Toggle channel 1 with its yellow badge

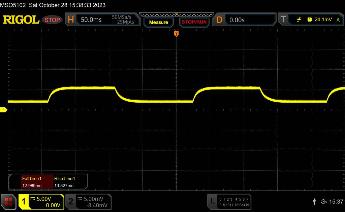[x=24, y=202]
